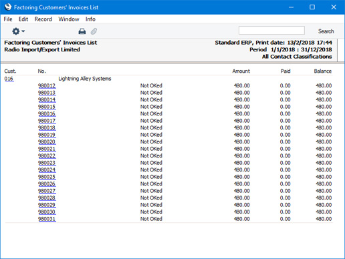Open invoice 980018
This screenshot has height=259, width=345.
[x=47, y=127]
